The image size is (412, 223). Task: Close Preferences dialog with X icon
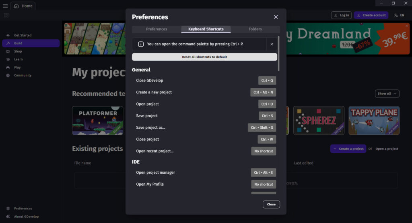[276, 17]
